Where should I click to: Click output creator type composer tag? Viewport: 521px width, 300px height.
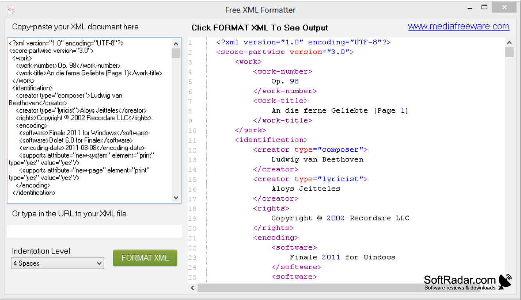point(310,149)
